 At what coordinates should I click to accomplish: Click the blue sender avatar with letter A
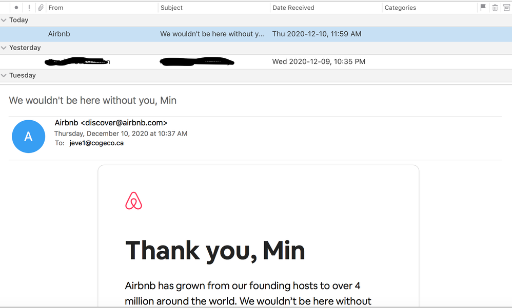point(29,136)
